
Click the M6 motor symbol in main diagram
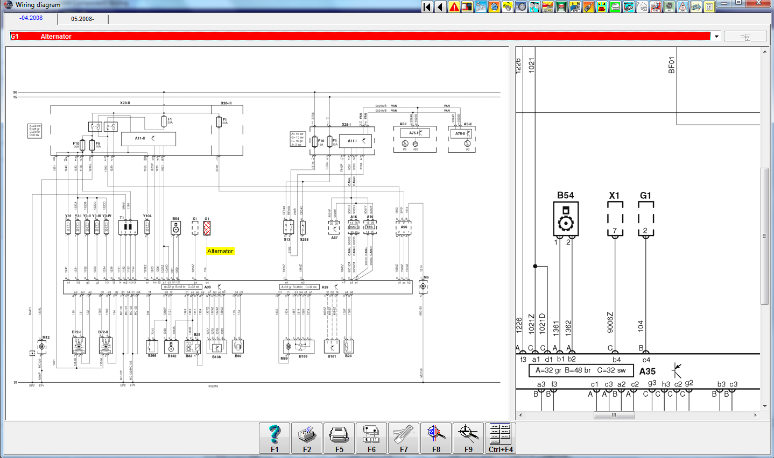click(423, 287)
